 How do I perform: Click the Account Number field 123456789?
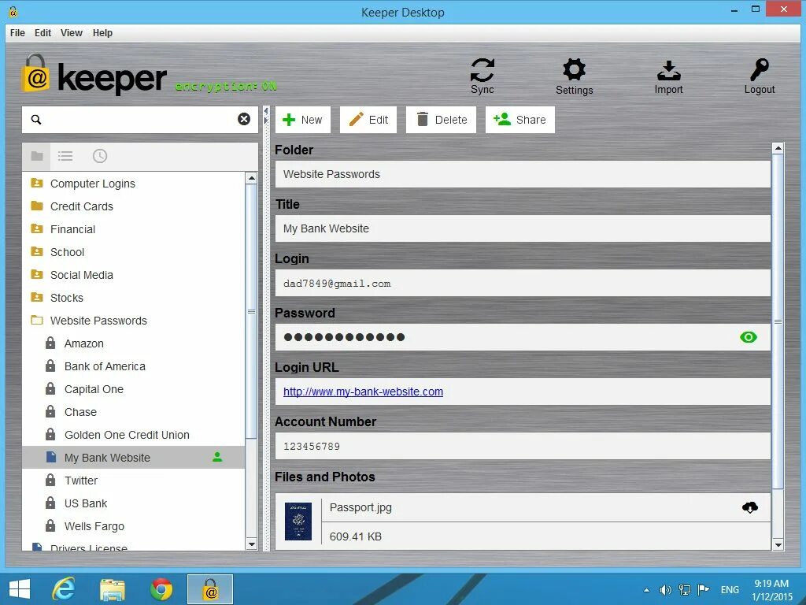tap(523, 446)
